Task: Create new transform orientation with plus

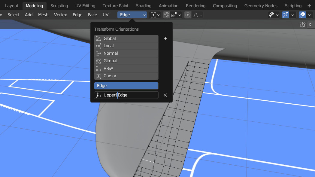Action: (165, 38)
